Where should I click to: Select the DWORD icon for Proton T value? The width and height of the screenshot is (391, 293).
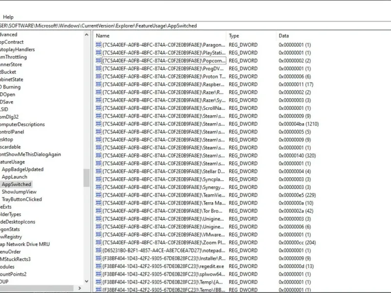[x=99, y=77]
